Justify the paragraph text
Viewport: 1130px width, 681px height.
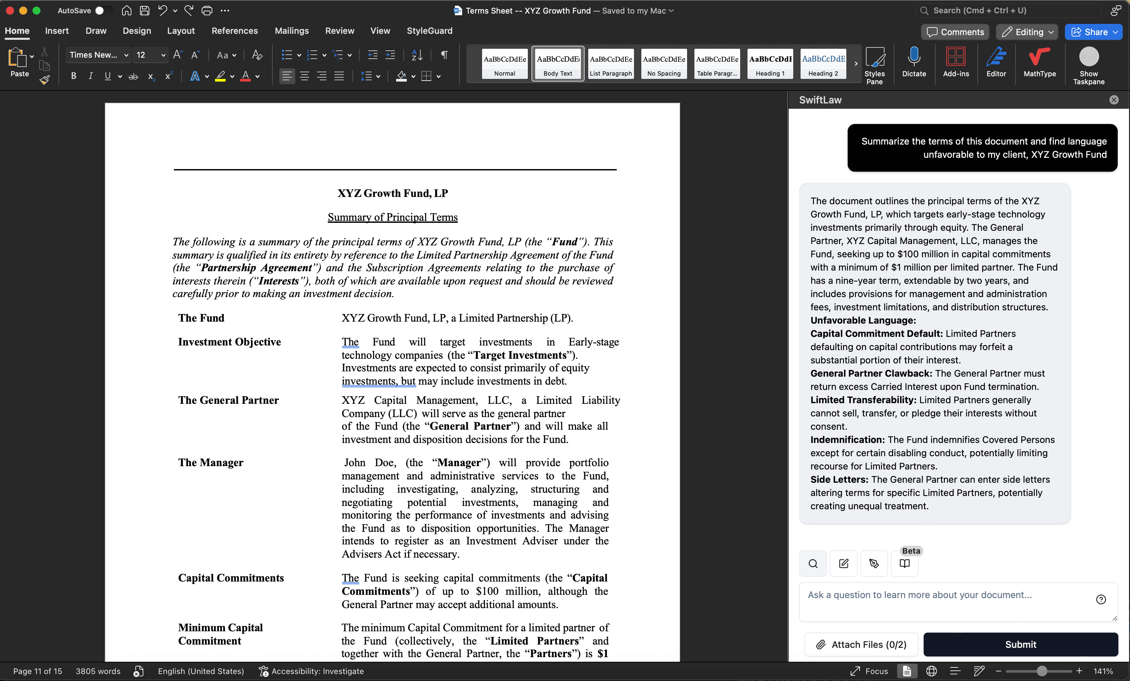tap(339, 76)
